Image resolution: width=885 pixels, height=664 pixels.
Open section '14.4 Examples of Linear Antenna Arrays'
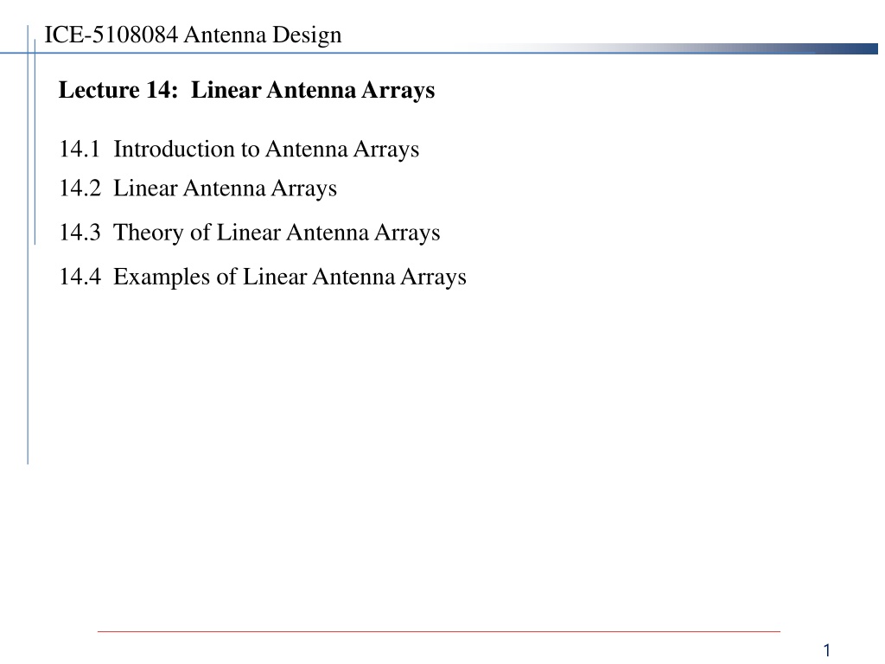pos(263,278)
